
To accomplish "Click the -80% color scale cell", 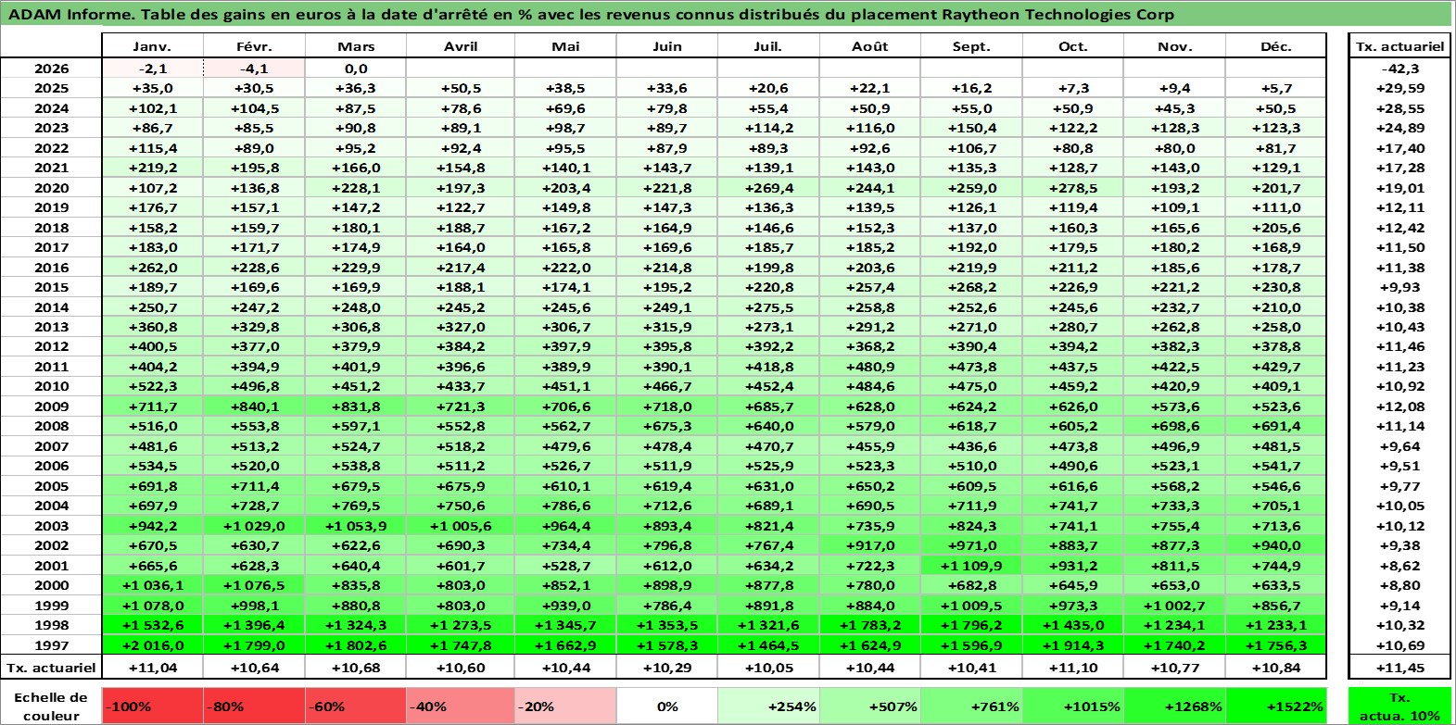I will tap(254, 706).
